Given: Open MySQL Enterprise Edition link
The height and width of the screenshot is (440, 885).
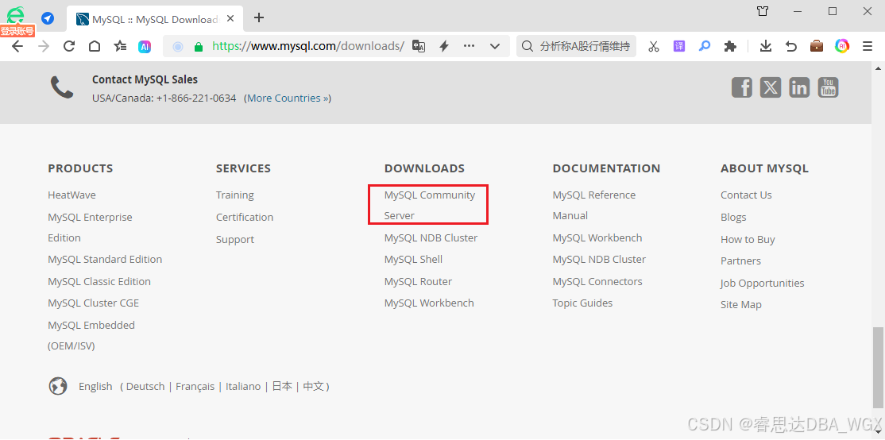Looking at the screenshot, I should [90, 227].
